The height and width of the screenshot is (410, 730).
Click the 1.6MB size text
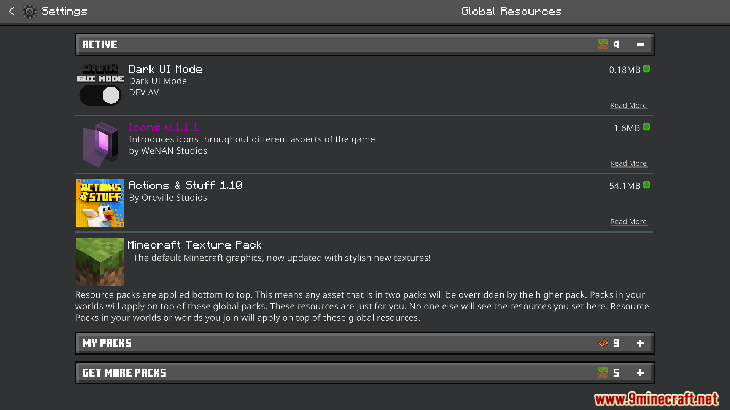627,128
